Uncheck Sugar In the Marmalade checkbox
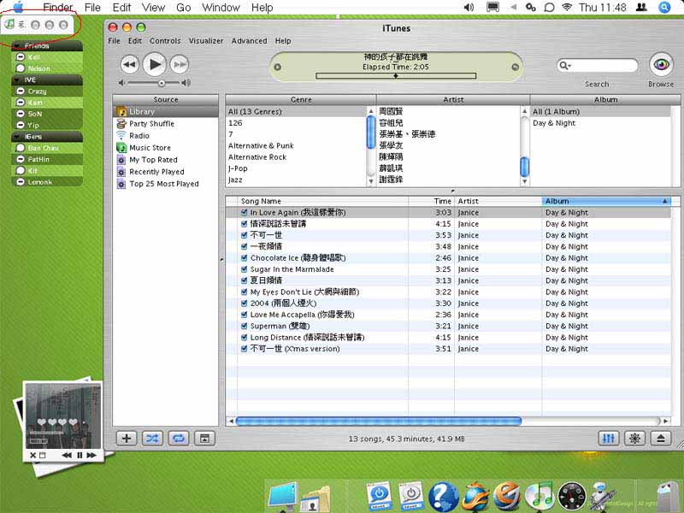This screenshot has height=513, width=684. (x=245, y=269)
